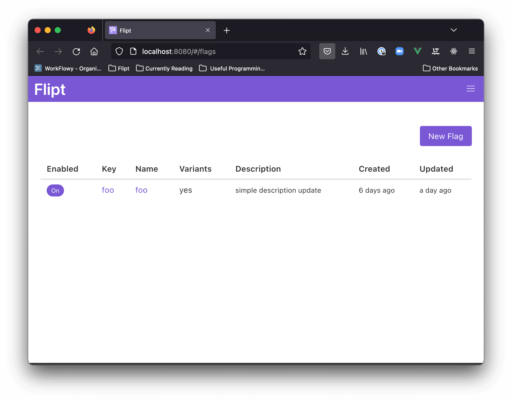Open a new browser tab
This screenshot has height=402, width=512.
click(x=227, y=30)
